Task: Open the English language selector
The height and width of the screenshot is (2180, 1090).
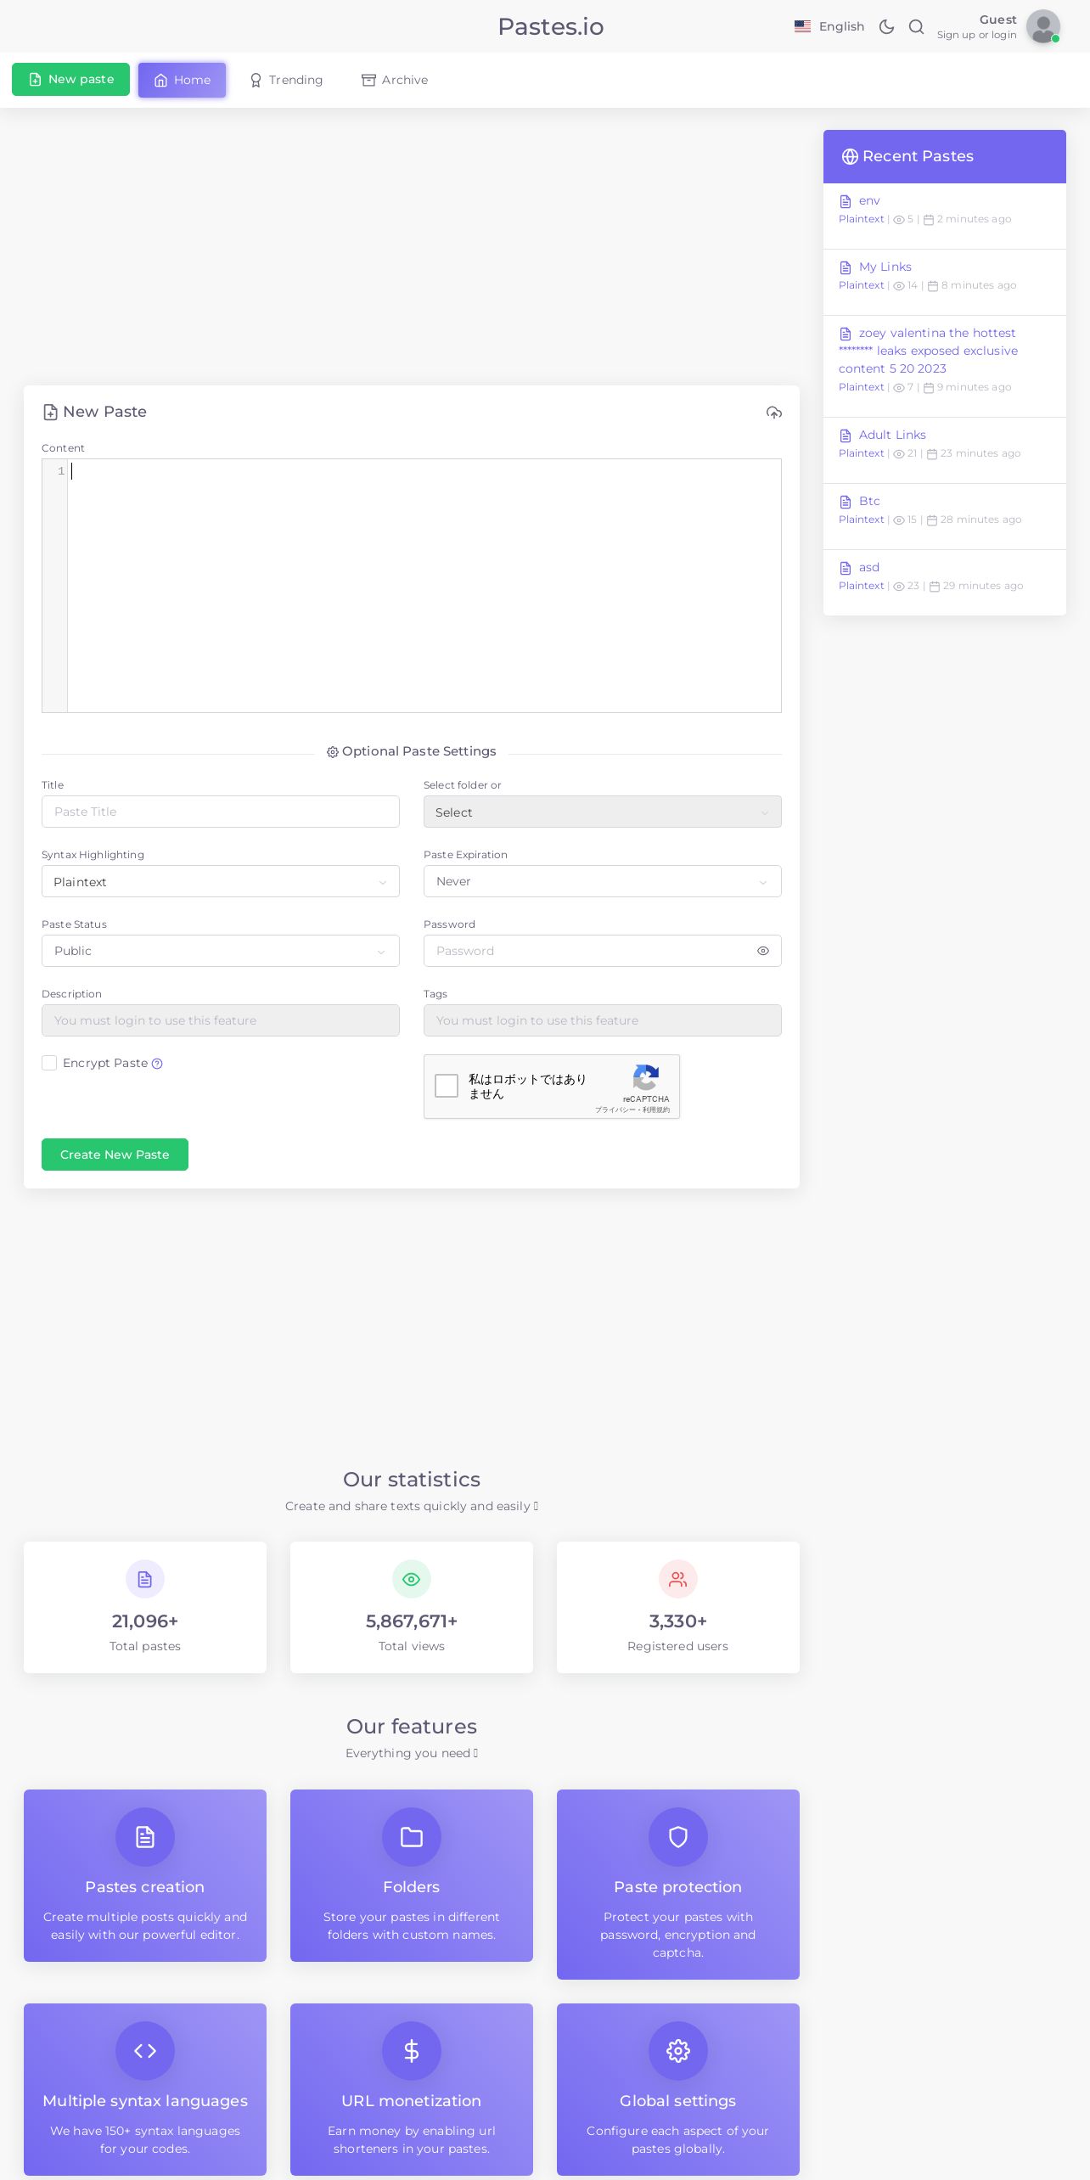Action: tap(829, 26)
